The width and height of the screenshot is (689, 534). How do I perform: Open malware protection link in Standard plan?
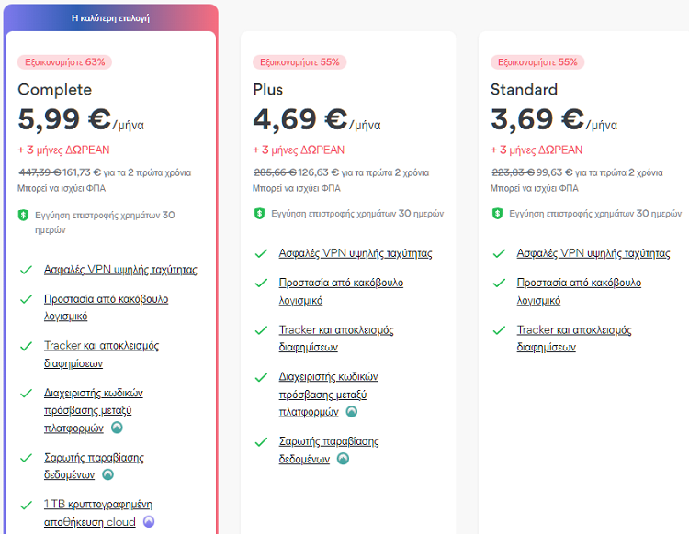[x=579, y=292]
